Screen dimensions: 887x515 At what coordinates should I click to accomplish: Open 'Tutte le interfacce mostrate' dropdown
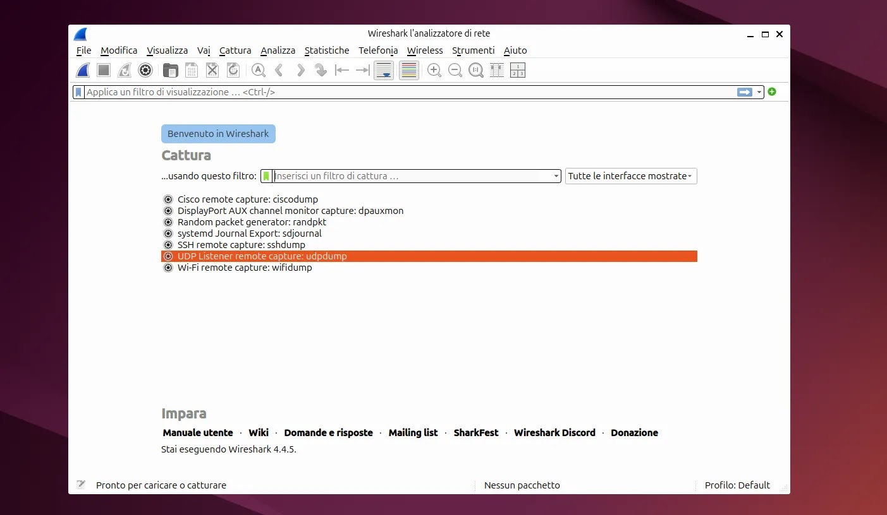click(631, 176)
